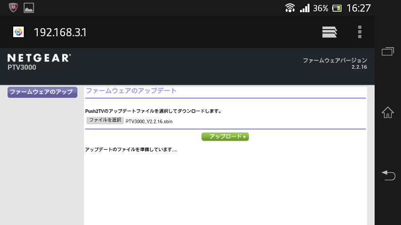The width and height of the screenshot is (401, 225).
Task: Click the green アップロード button
Action: point(225,137)
